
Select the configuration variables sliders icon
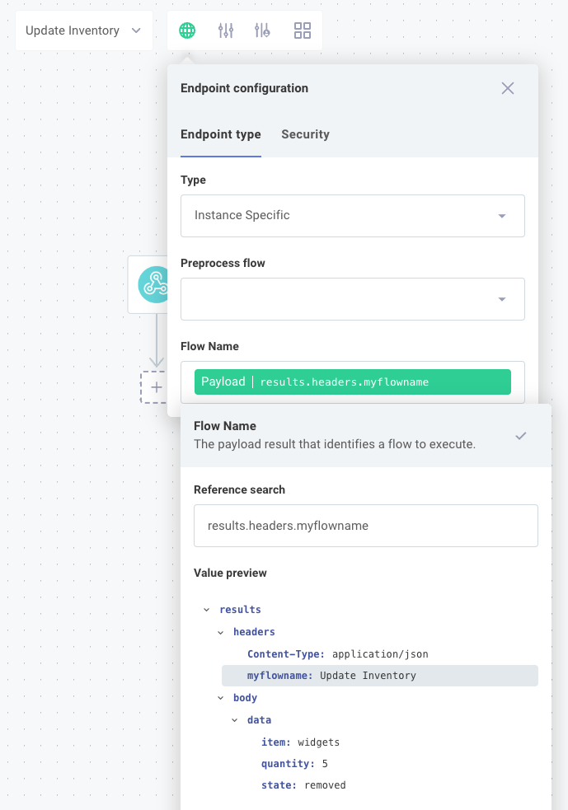[x=225, y=30]
